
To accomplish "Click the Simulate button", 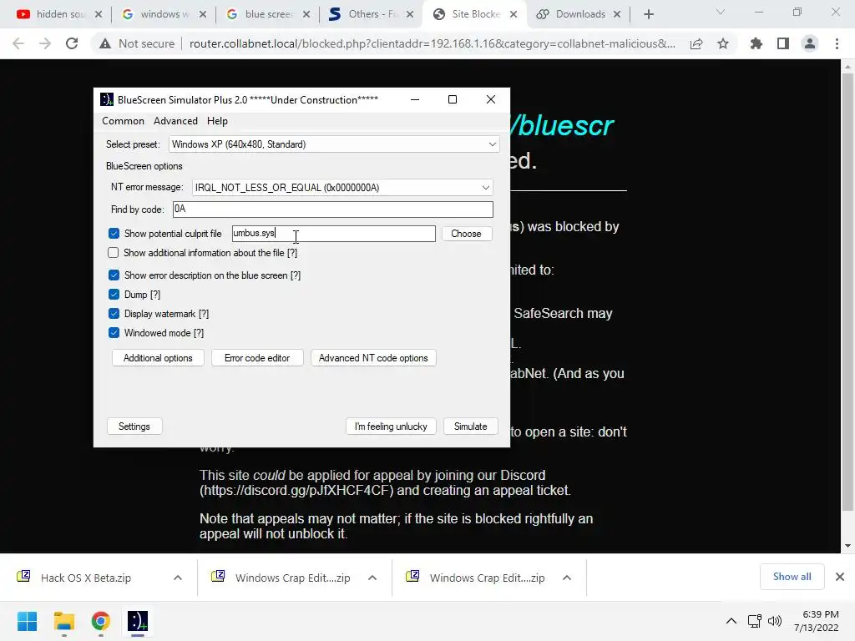I will point(471,426).
